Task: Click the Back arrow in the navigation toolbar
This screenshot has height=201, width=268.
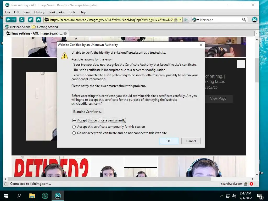Action: pyautogui.click(x=8, y=20)
